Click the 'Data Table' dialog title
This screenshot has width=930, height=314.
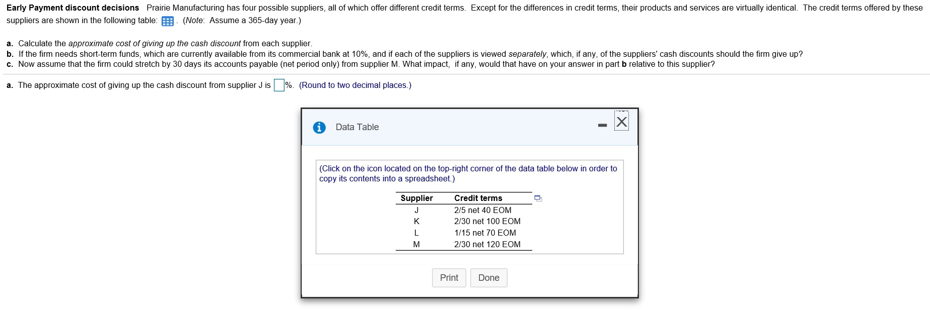(357, 127)
